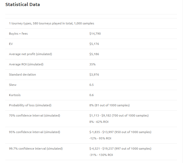Image resolution: width=183 pixels, height=163 pixels.
Task: Select the $14,790 buyins value
Action: (95, 34)
